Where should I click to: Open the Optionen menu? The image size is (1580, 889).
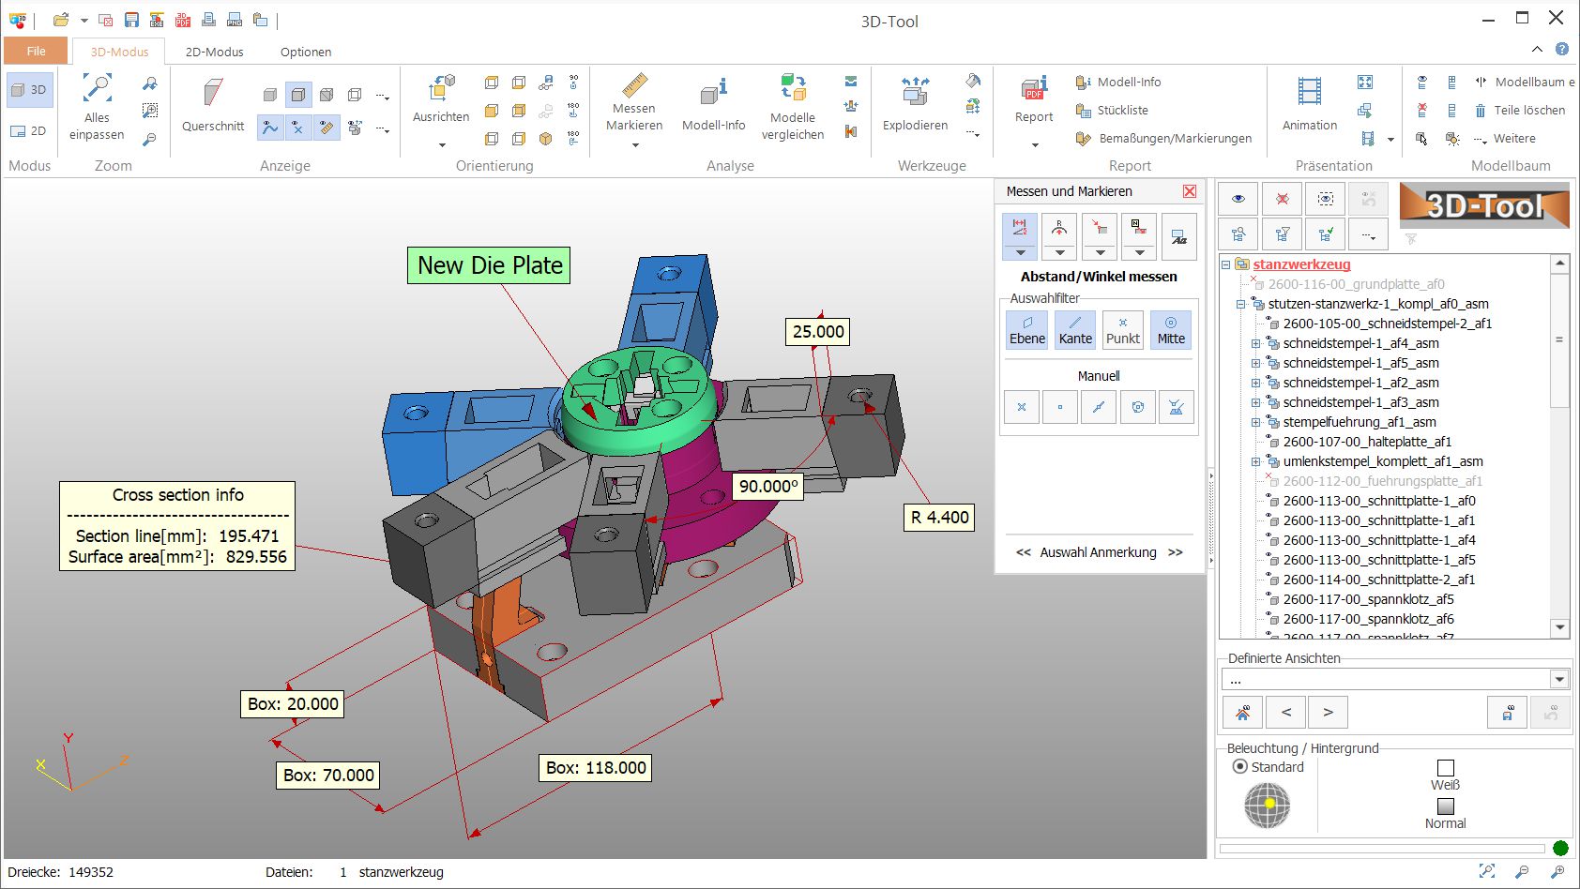(306, 52)
